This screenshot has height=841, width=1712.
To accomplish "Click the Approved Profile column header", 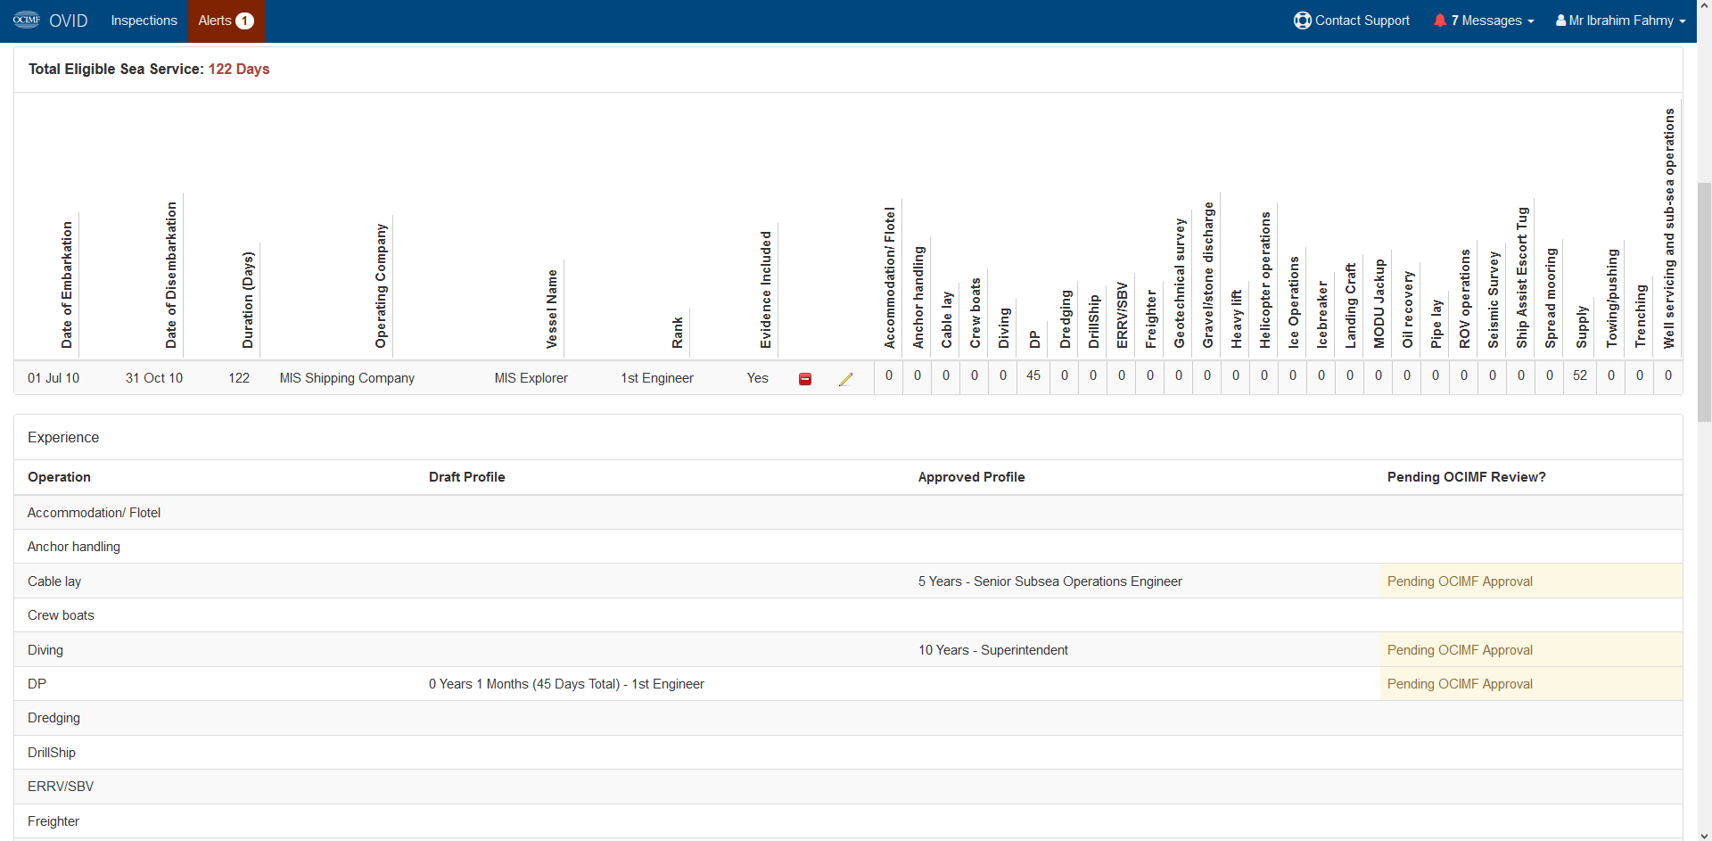I will pyautogui.click(x=972, y=477).
